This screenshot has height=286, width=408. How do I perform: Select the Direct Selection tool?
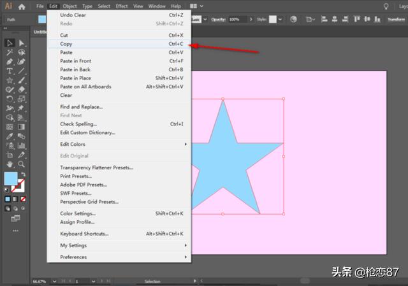coord(22,43)
